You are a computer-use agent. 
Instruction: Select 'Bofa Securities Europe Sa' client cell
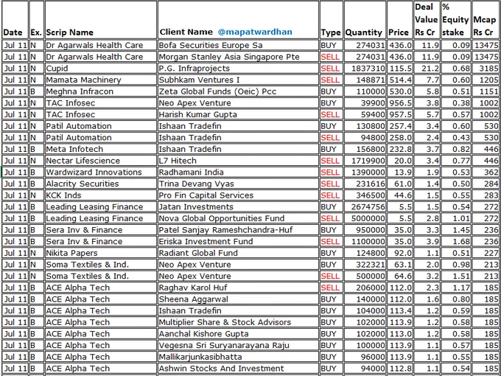pyautogui.click(x=238, y=45)
